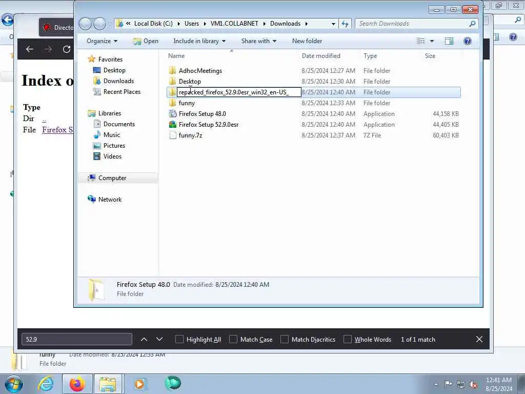Viewport: 525px width, 394px height.
Task: Launch Internet Explorer from taskbar
Action: click(46, 384)
